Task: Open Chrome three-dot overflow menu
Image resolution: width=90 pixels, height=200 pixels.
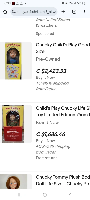Action: coord(85,12)
